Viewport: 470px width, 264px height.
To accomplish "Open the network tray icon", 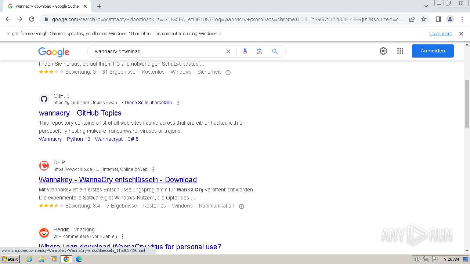I will click(x=426, y=259).
